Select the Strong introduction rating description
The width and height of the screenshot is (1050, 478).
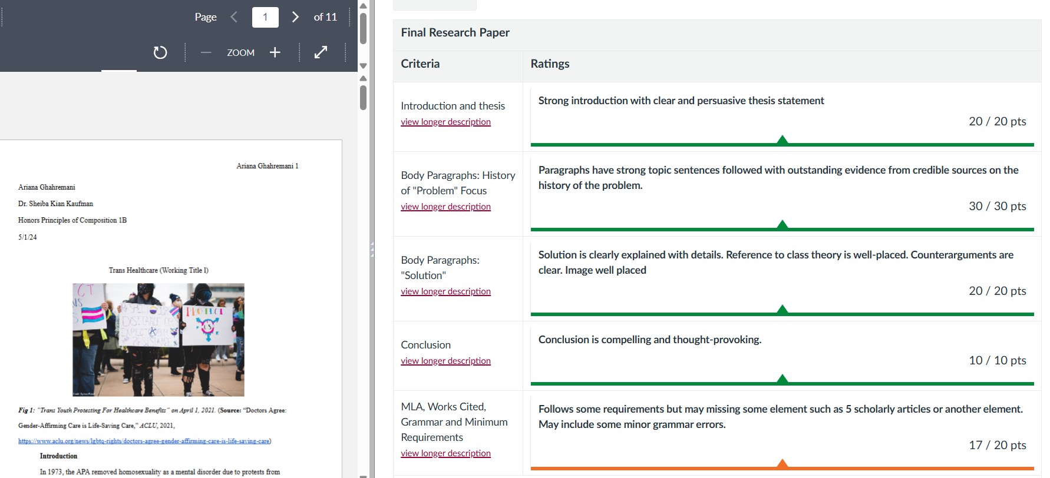[681, 101]
